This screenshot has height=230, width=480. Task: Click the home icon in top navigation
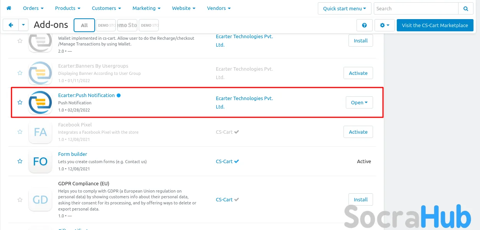9,8
